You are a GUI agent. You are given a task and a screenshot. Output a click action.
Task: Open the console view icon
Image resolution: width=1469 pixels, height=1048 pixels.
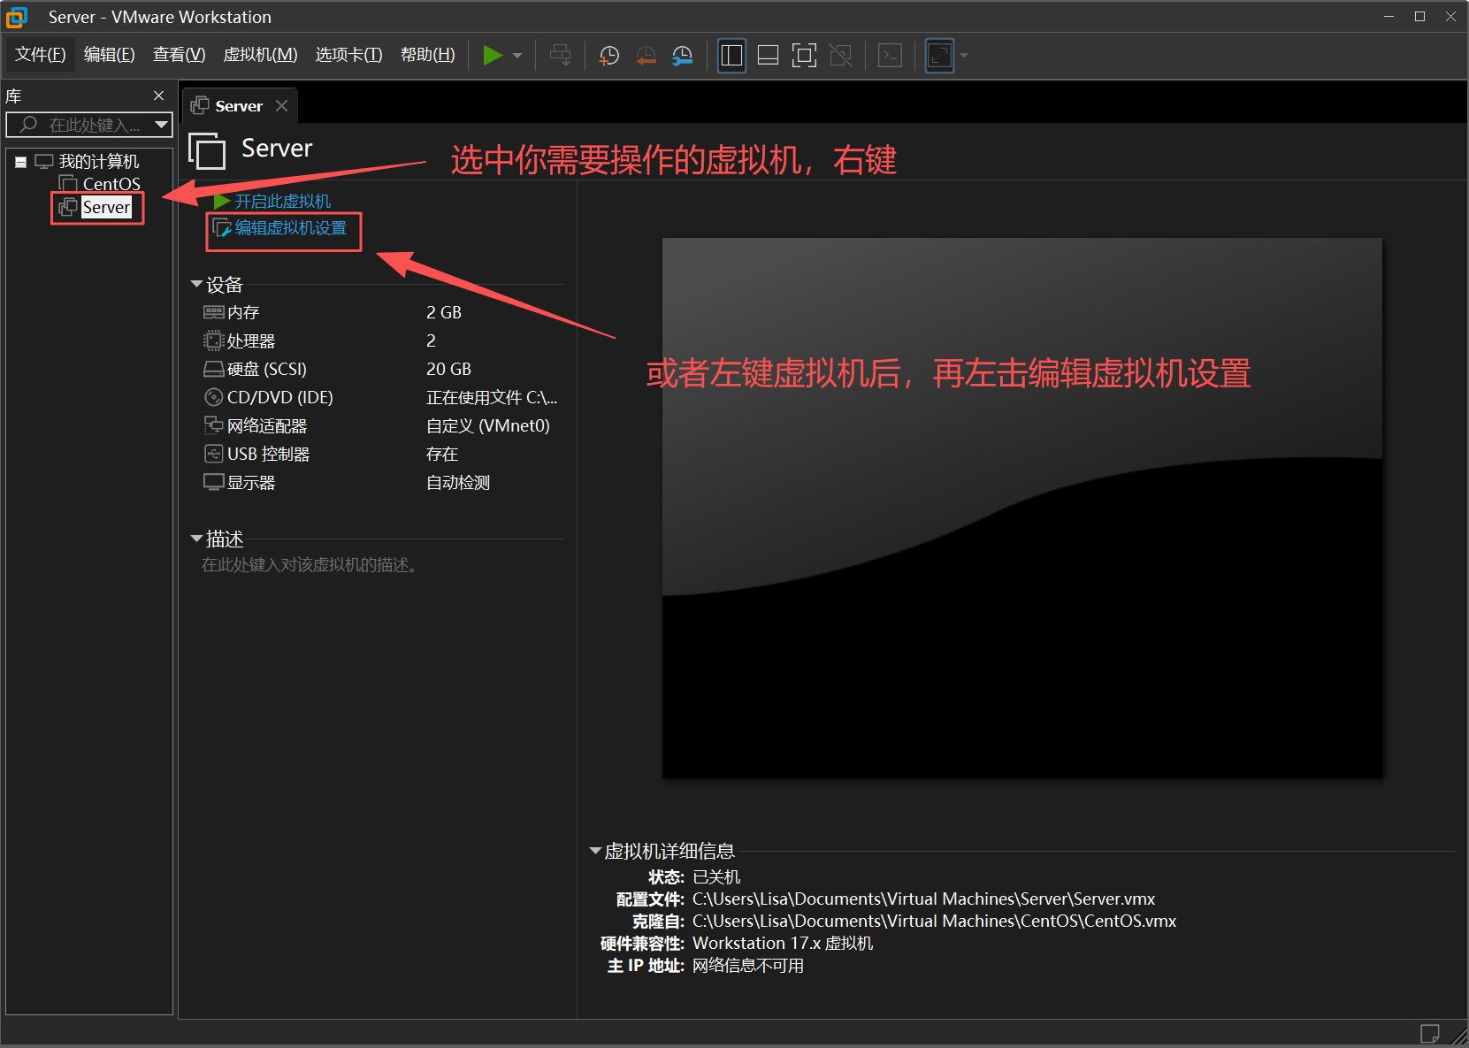click(890, 56)
